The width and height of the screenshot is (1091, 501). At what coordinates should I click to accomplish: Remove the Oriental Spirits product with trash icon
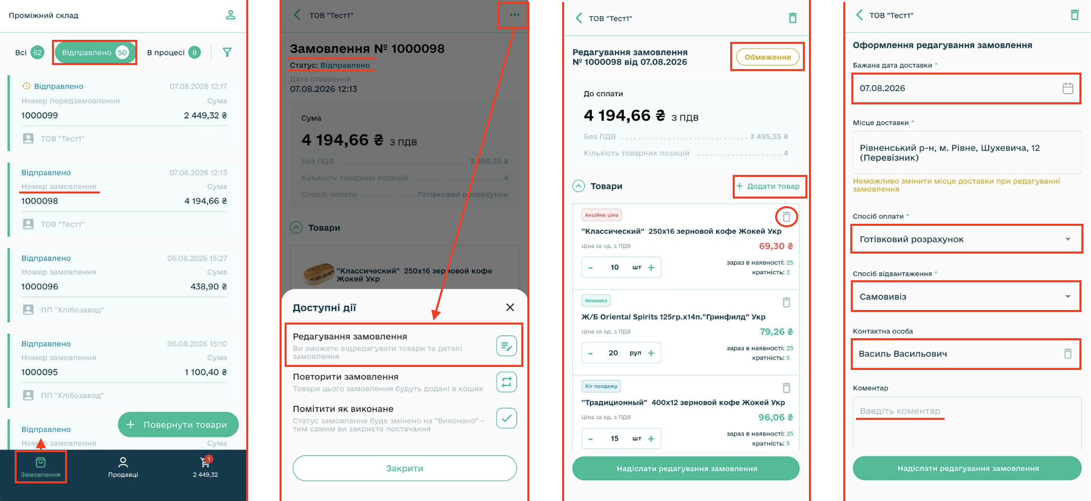click(786, 302)
